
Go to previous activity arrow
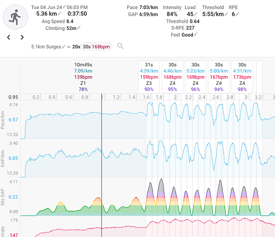coord(9,37)
